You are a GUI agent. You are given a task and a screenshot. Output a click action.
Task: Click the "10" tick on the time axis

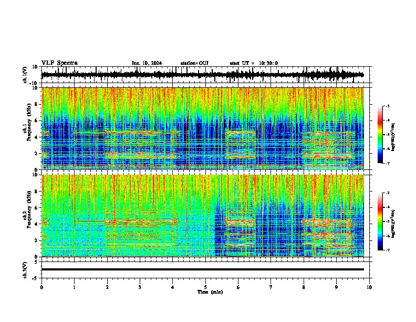click(369, 287)
